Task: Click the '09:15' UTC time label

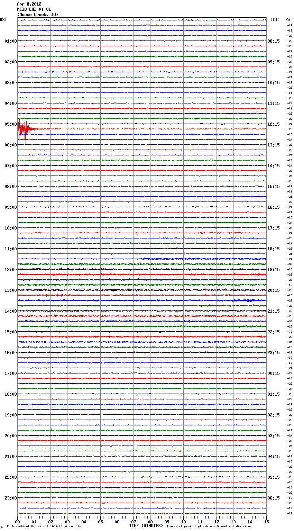Action: [274, 62]
